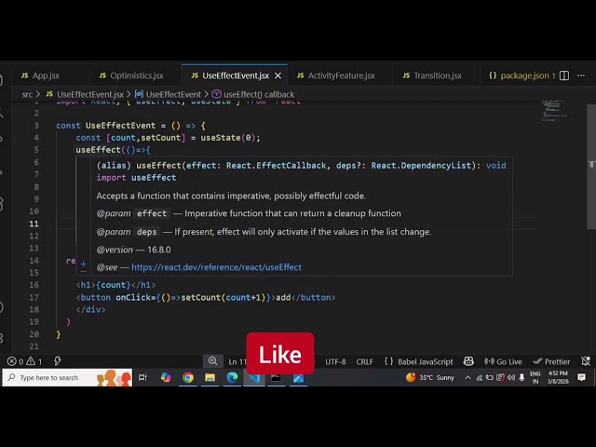Open the Windows action center icon

(x=581, y=377)
